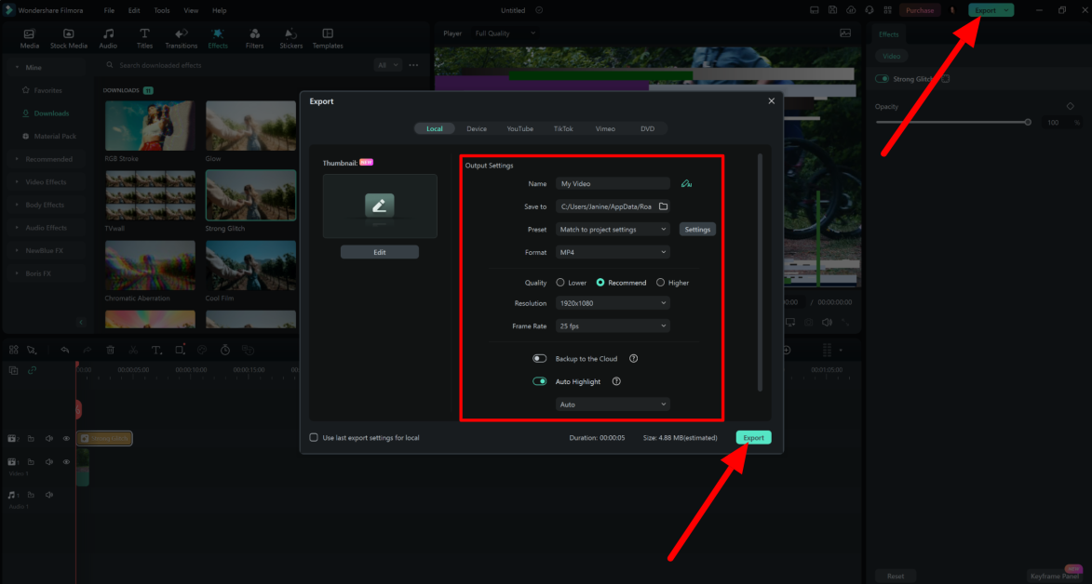Open the Tools menu in the menu bar

161,10
